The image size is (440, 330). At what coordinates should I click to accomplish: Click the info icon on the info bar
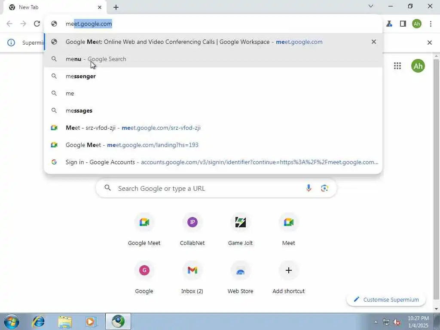(x=11, y=43)
